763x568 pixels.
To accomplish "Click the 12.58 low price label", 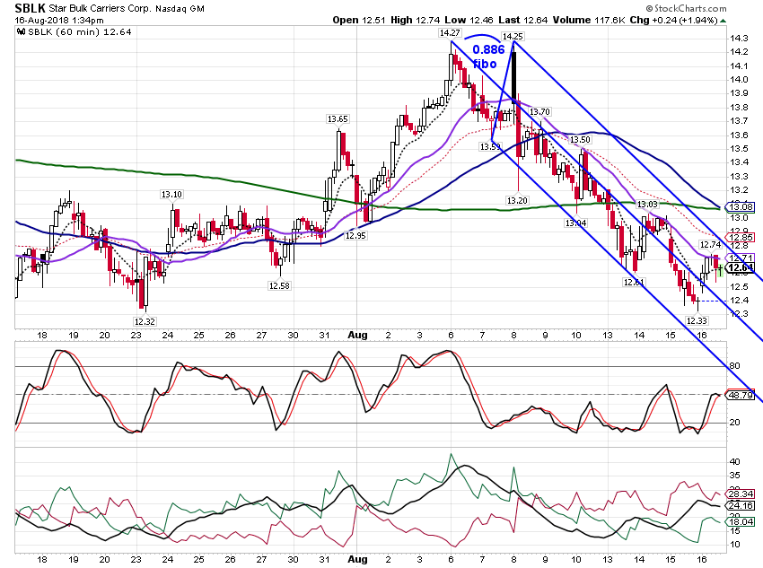I will coord(279,286).
